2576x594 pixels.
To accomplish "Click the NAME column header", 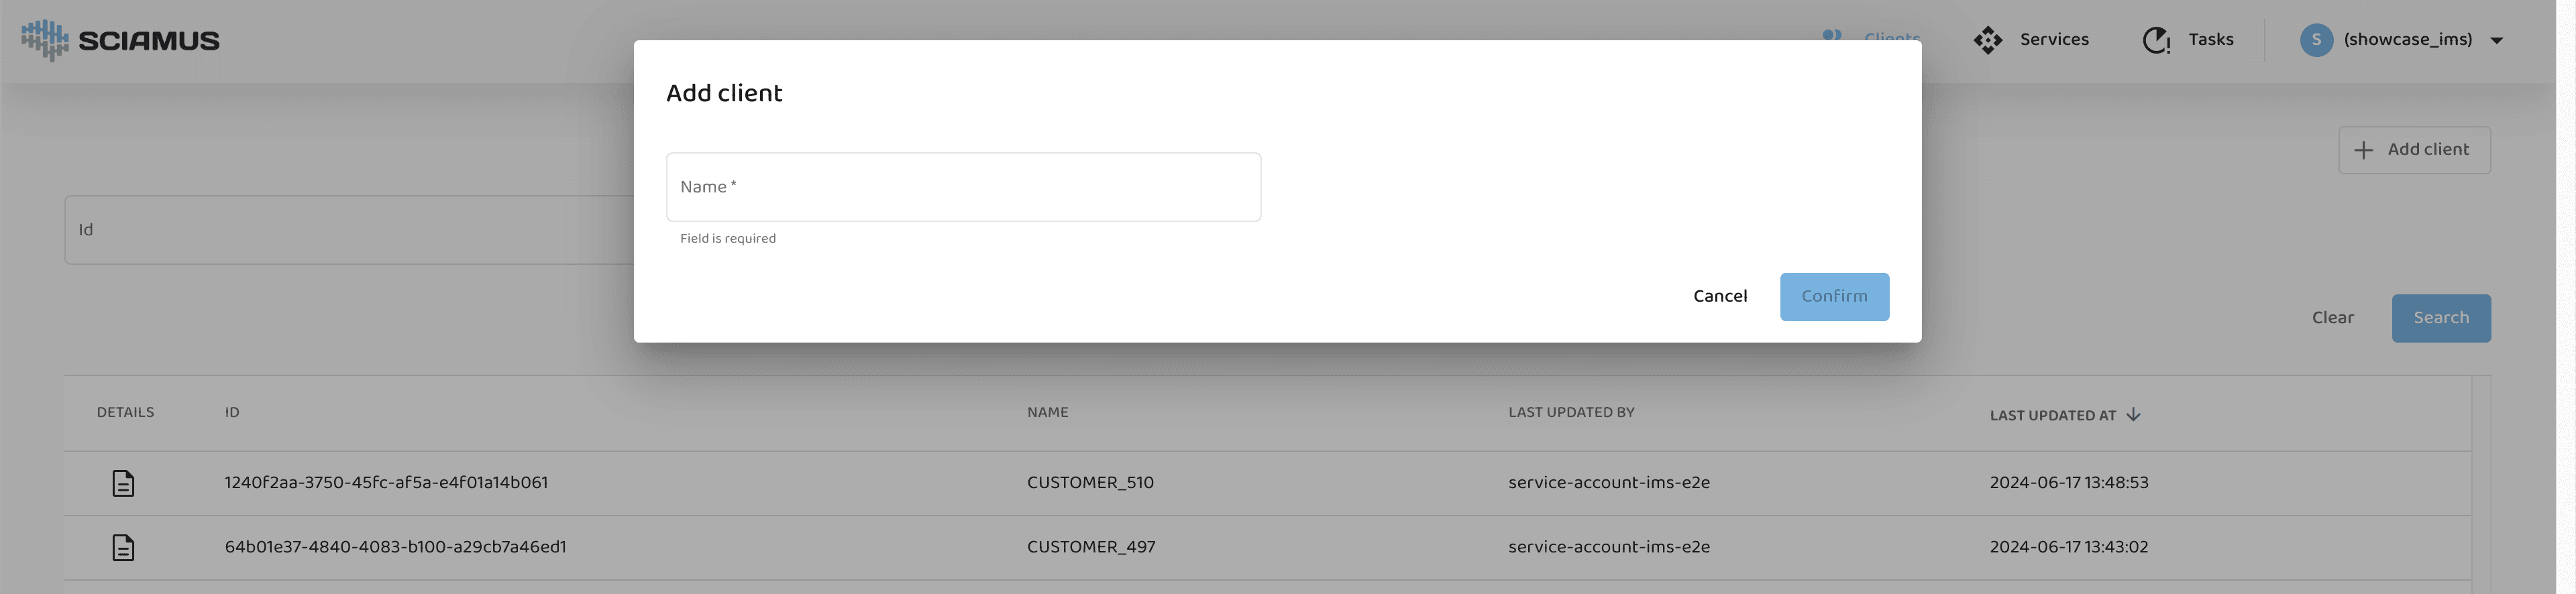I will pos(1047,412).
